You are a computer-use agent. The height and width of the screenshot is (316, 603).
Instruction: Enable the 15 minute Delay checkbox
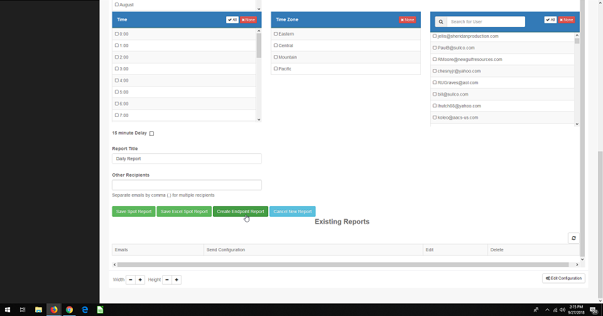tap(151, 133)
